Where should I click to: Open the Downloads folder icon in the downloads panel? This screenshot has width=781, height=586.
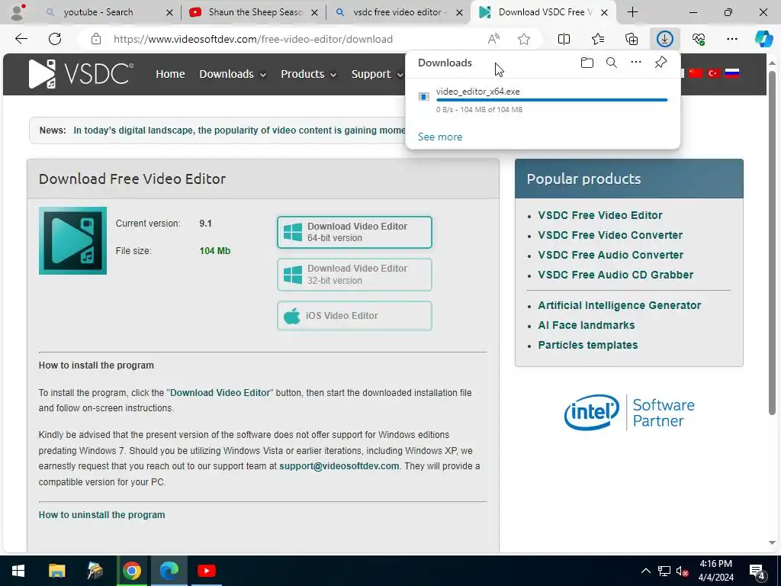tap(587, 63)
